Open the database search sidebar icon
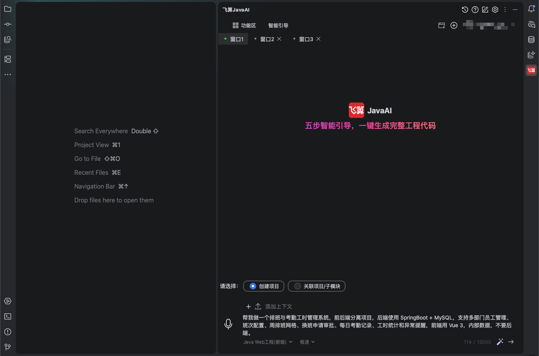Image resolution: width=539 pixels, height=356 pixels. click(x=8, y=40)
